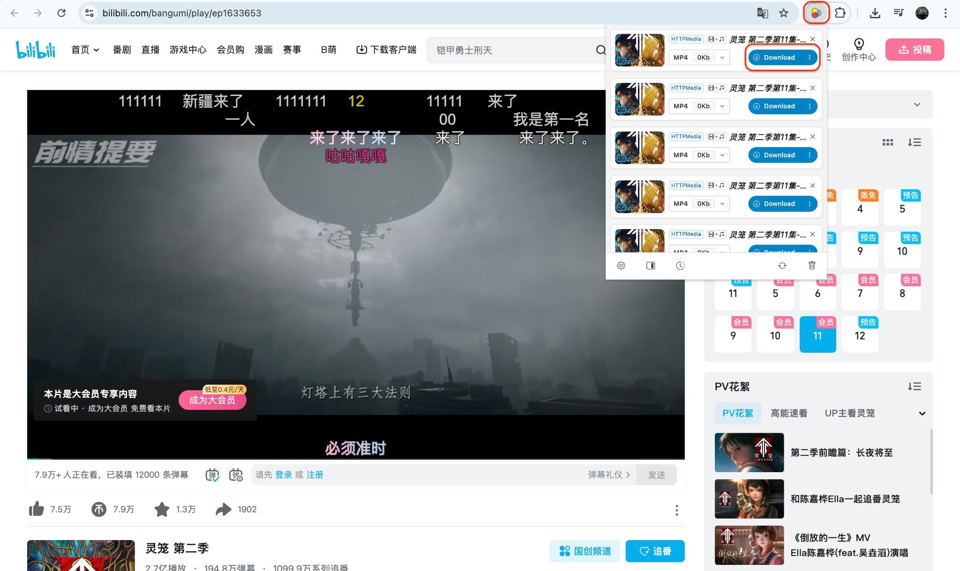960x571 pixels.
Task: Click 成为大会员 button on the player
Action: point(212,400)
